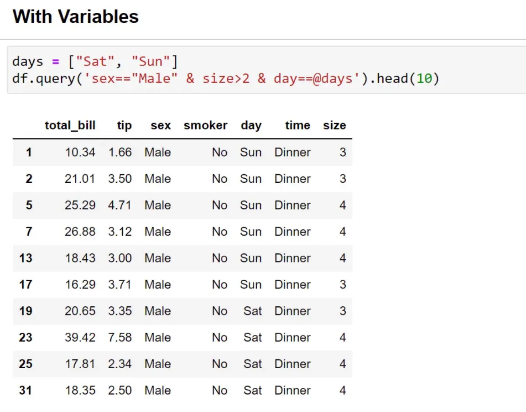Screen dimensions: 526x412
Task: Click the "With Variables" heading
Action: (x=75, y=16)
